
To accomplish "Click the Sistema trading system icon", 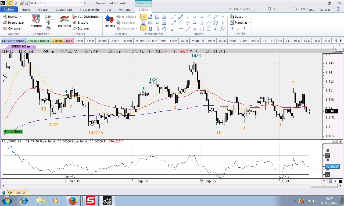I will 110,21.
